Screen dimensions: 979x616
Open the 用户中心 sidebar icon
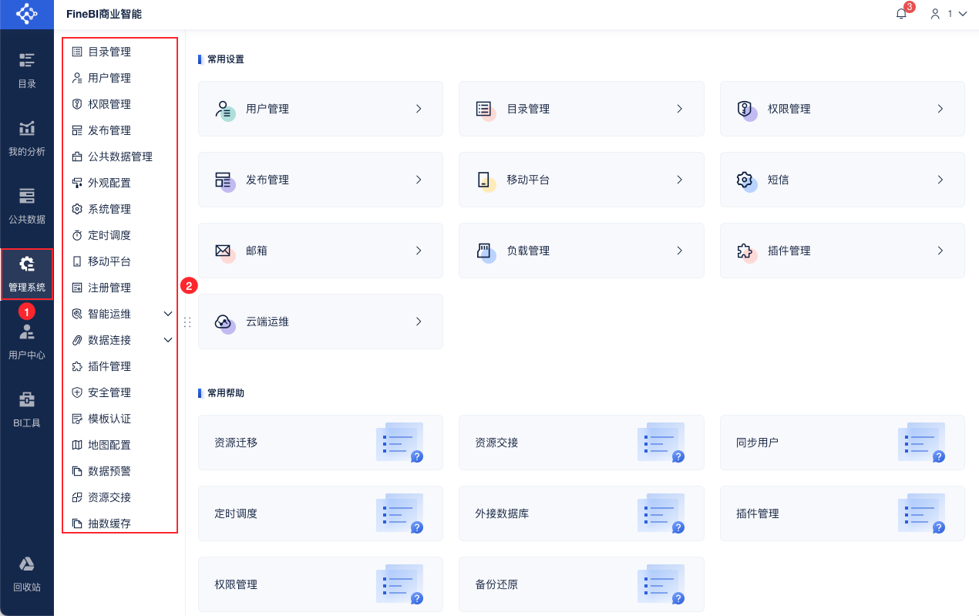pos(27,332)
